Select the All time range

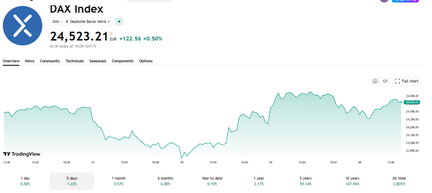coord(399,181)
